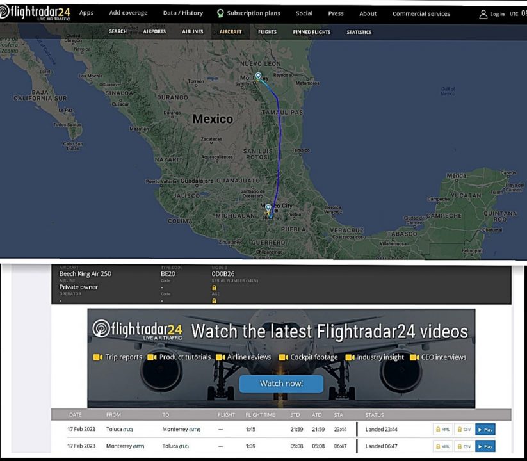
Task: Download CSV for Landed 23:44 flight
Action: (464, 430)
